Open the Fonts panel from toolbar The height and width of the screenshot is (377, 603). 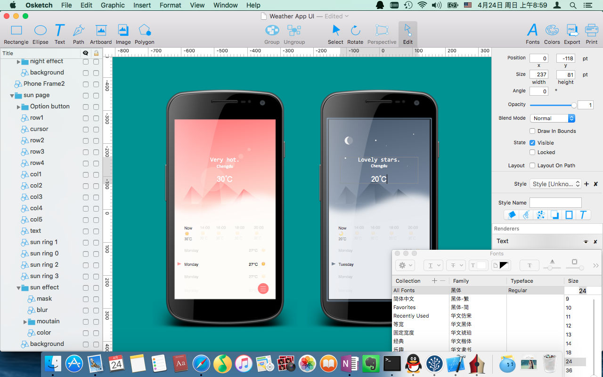532,34
